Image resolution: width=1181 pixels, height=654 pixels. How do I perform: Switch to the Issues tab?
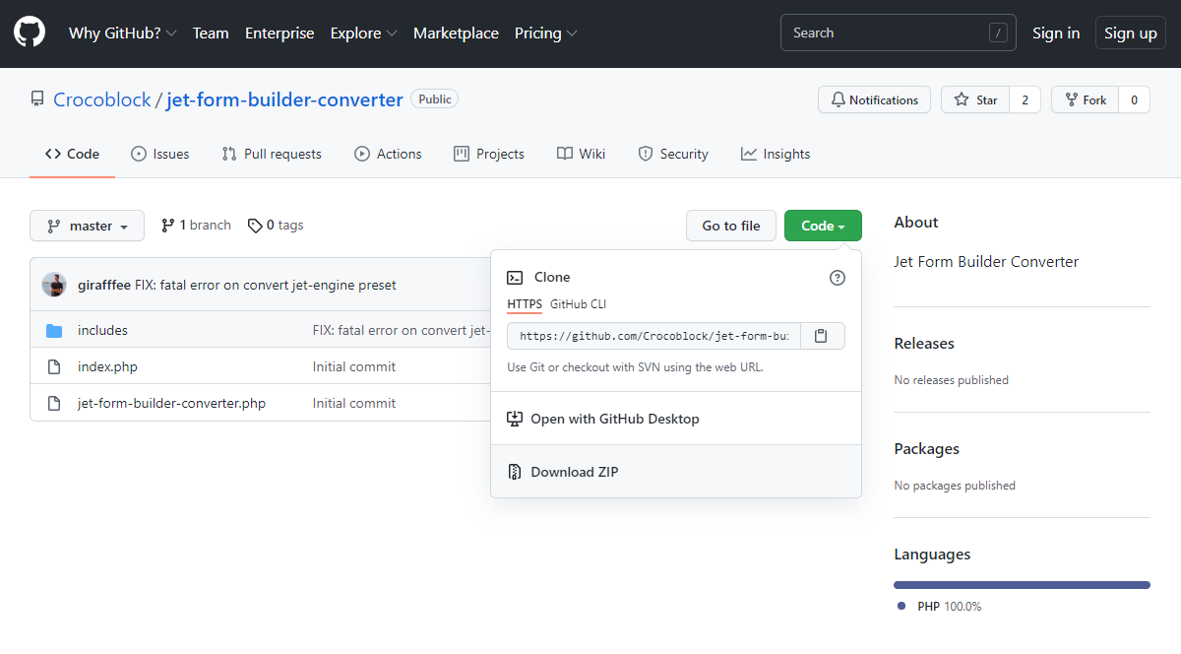159,154
